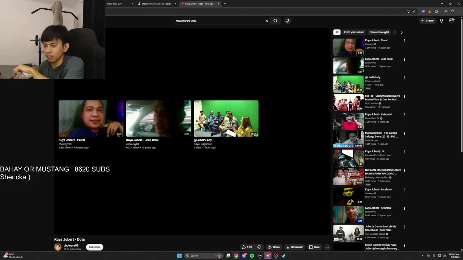This screenshot has height=260, width=463.
Task: Show hidden system tray icons
Action: [422, 256]
